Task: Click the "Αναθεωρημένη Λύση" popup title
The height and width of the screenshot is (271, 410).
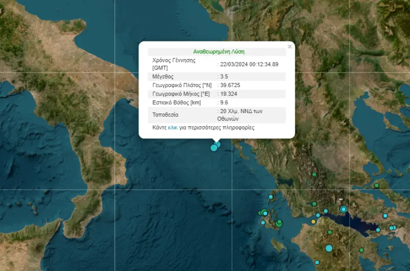Action: pyautogui.click(x=219, y=52)
